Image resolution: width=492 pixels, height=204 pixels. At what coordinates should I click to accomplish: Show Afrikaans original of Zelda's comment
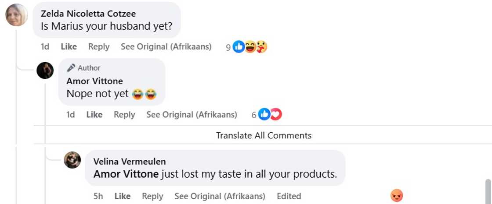(166, 47)
